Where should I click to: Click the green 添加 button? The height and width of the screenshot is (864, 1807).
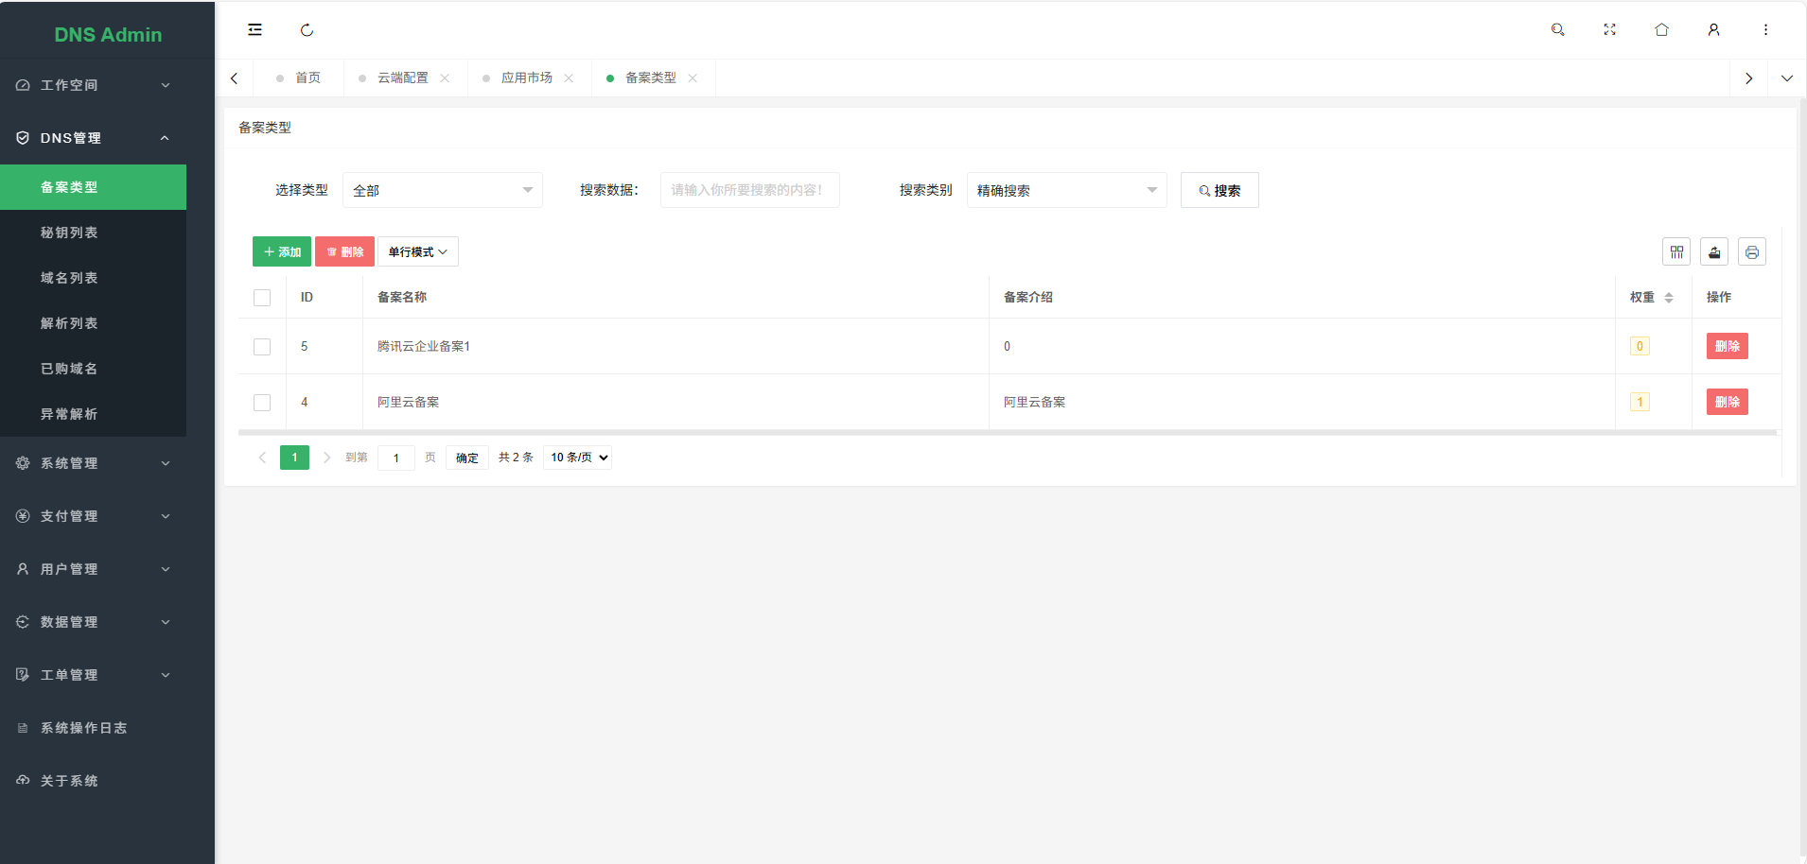(x=282, y=252)
